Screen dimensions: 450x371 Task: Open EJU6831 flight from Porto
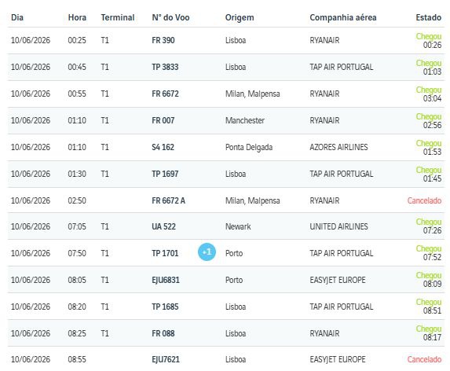pos(226,280)
